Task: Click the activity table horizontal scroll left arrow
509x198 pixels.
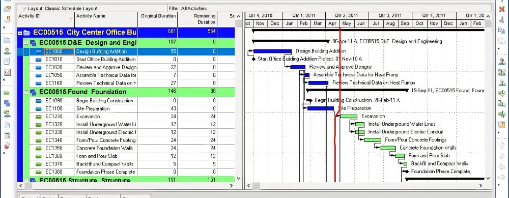Action: (x=21, y=186)
